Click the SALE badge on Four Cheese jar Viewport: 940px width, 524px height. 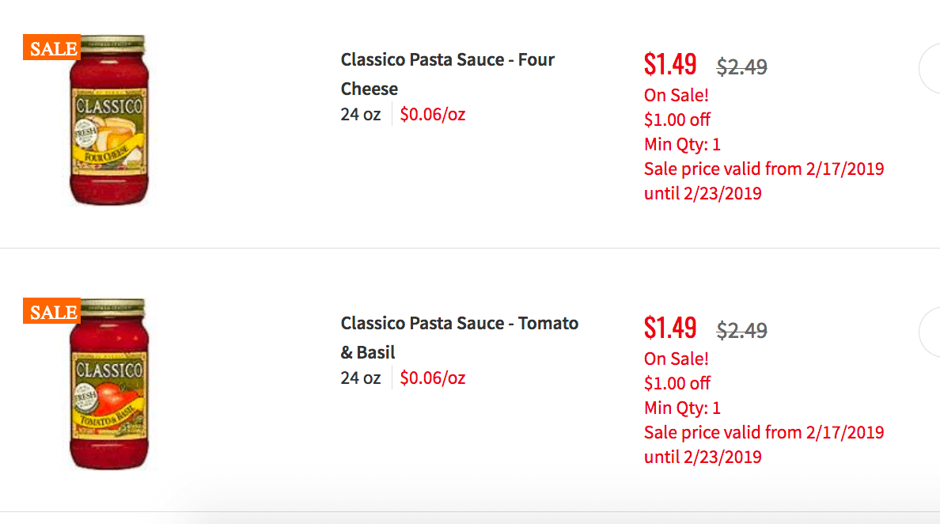click(x=51, y=47)
